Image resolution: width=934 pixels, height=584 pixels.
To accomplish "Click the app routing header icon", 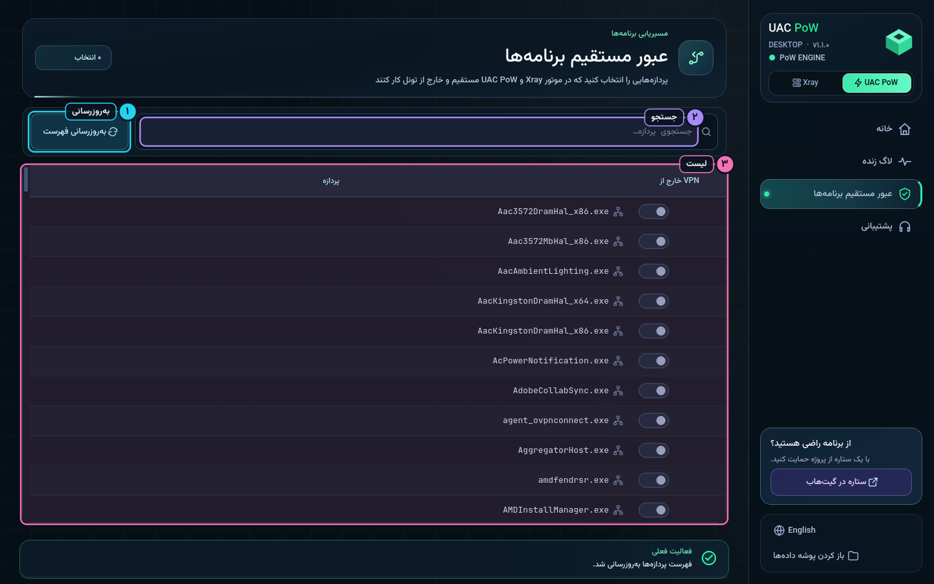I will coord(696,58).
